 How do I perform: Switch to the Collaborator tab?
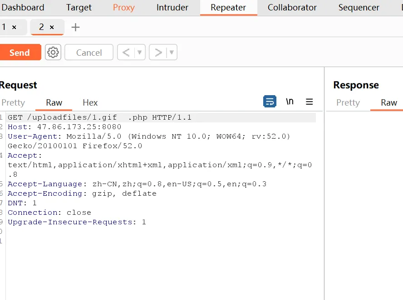pyautogui.click(x=292, y=8)
